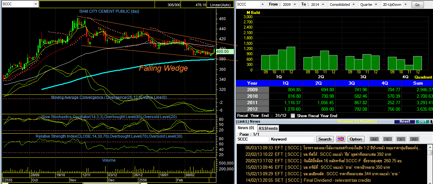
Task: Click the Sum column header
Action: 417,83
